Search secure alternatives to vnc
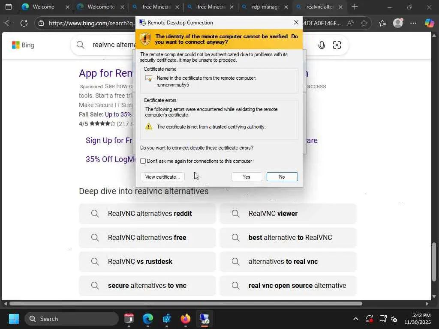 coord(147,286)
